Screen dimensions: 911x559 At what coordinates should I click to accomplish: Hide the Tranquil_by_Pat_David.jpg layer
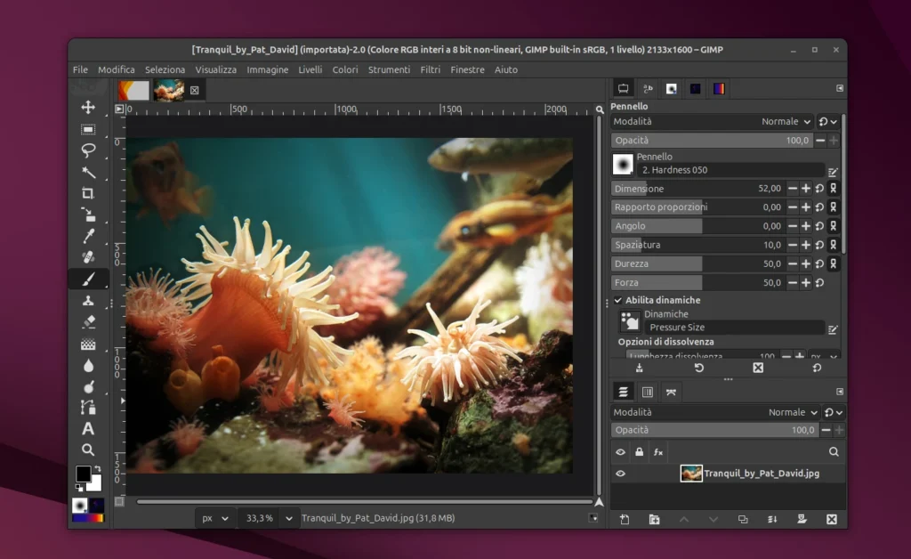(x=621, y=473)
